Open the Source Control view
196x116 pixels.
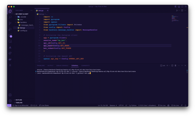click(10, 23)
